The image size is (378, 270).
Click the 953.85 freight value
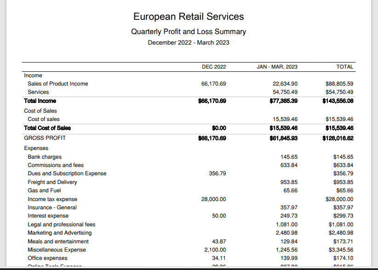coord(289,182)
